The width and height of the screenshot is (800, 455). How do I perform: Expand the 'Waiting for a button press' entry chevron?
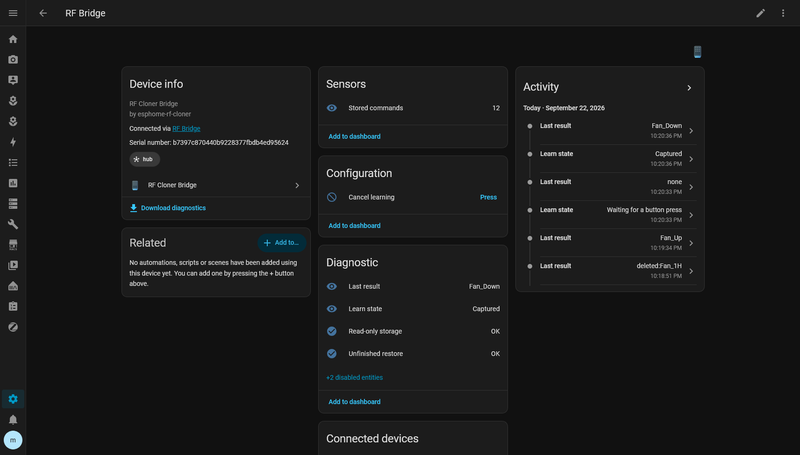pyautogui.click(x=691, y=215)
